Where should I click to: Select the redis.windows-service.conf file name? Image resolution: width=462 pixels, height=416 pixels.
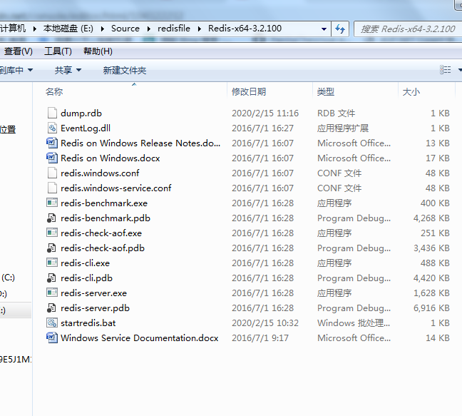coord(115,188)
